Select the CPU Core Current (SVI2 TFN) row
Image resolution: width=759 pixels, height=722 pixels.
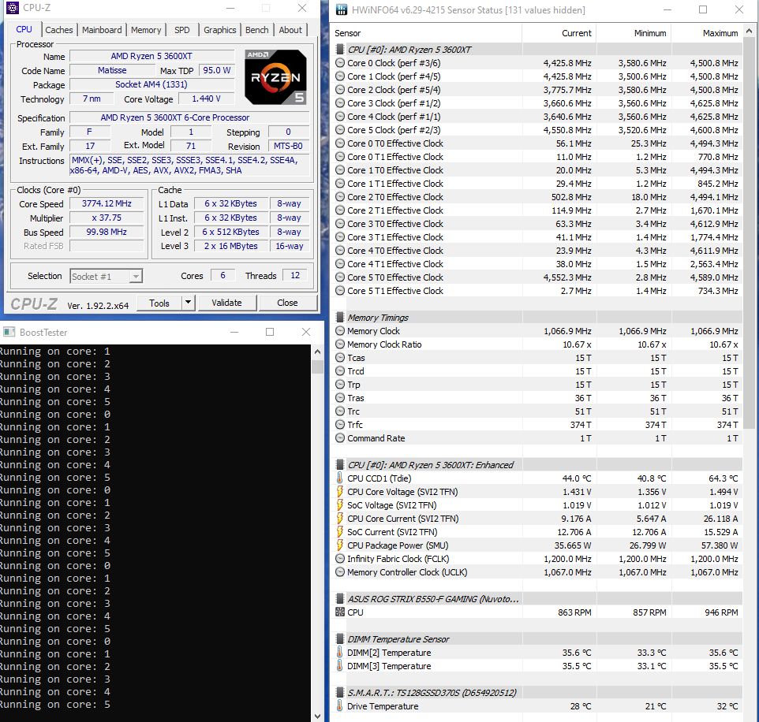coord(537,519)
